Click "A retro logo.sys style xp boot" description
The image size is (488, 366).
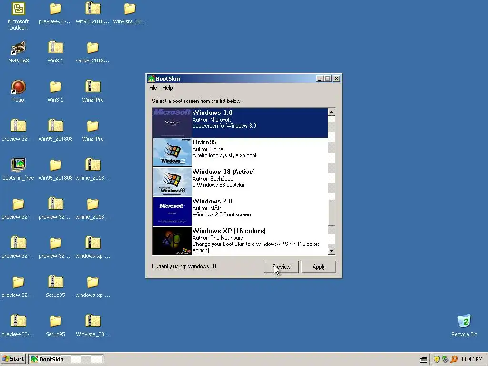coord(224,155)
